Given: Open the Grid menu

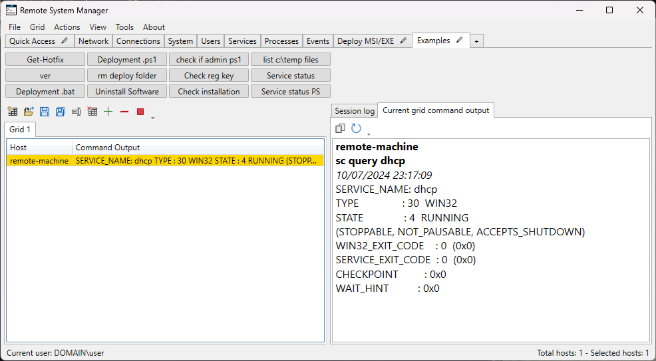Looking at the screenshot, I should 37,27.
